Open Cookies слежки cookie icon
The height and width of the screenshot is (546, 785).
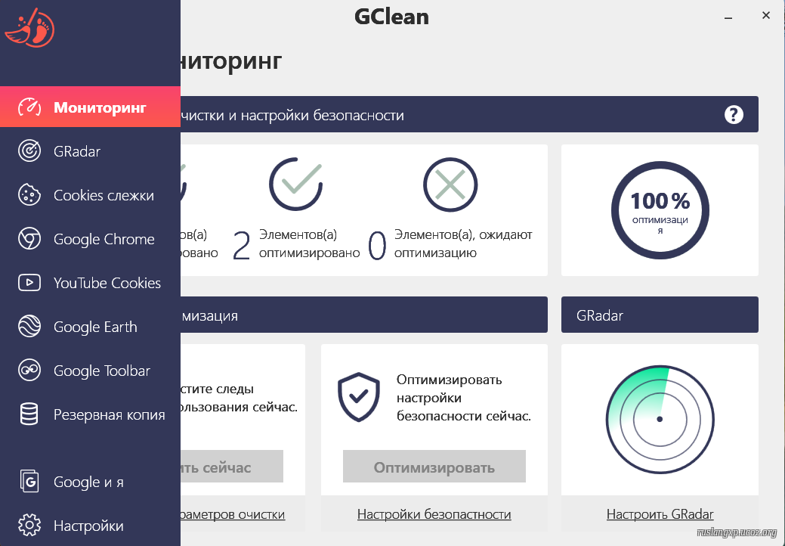pos(29,195)
